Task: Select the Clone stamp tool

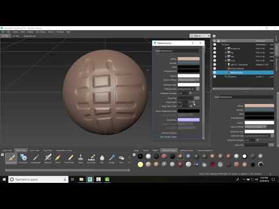Action: pyautogui.click(x=81, y=158)
